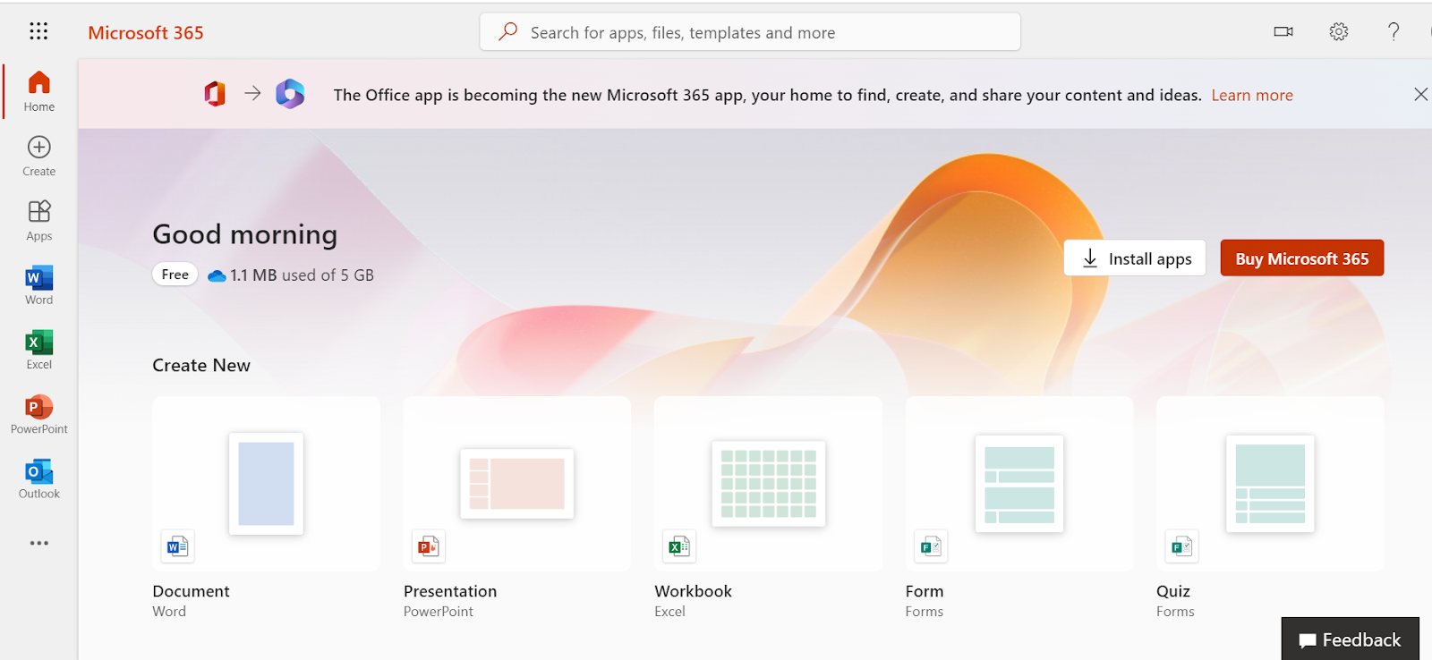Image resolution: width=1432 pixels, height=660 pixels.
Task: Show more apps via sidebar ellipsis
Action: pos(38,543)
